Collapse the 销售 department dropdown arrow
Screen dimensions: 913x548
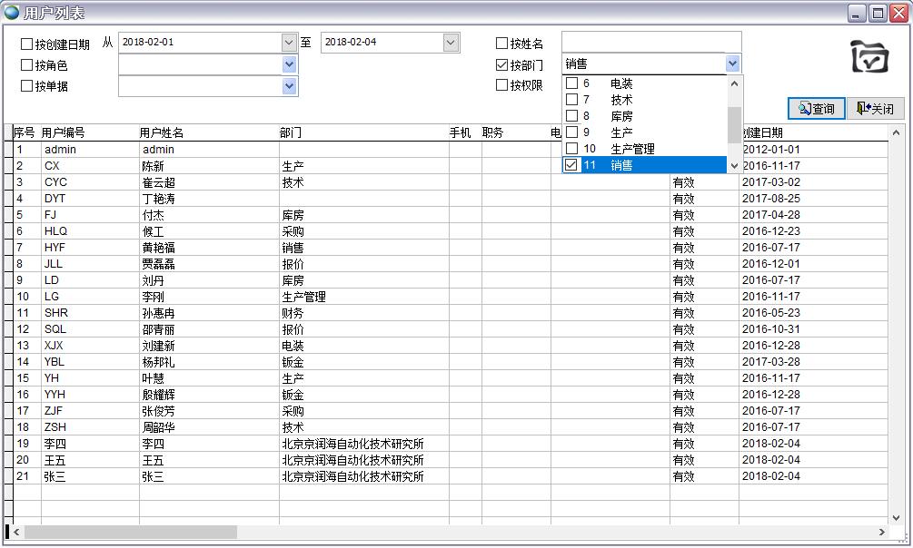pyautogui.click(x=732, y=64)
